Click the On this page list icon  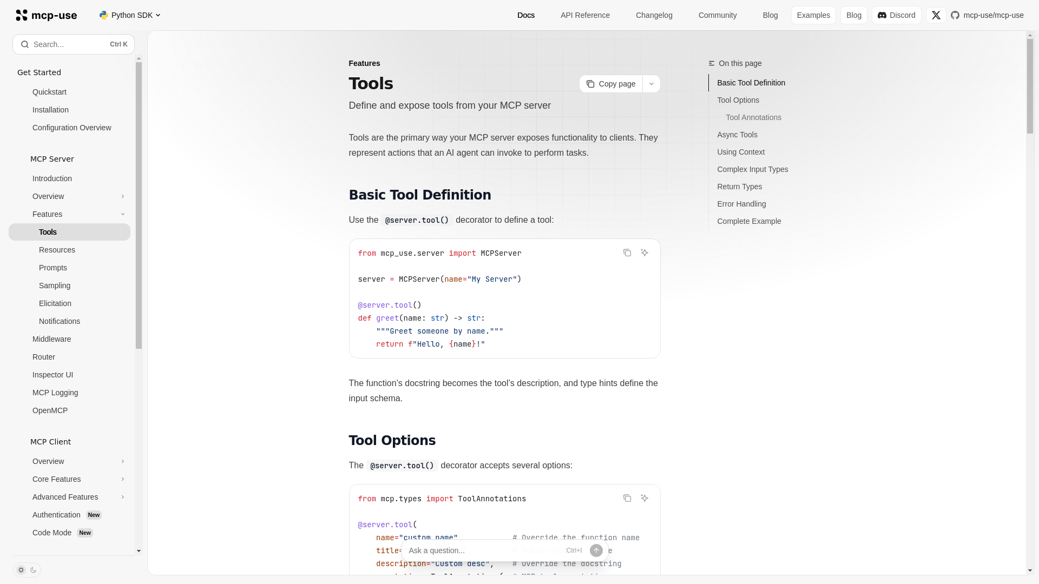pyautogui.click(x=712, y=63)
